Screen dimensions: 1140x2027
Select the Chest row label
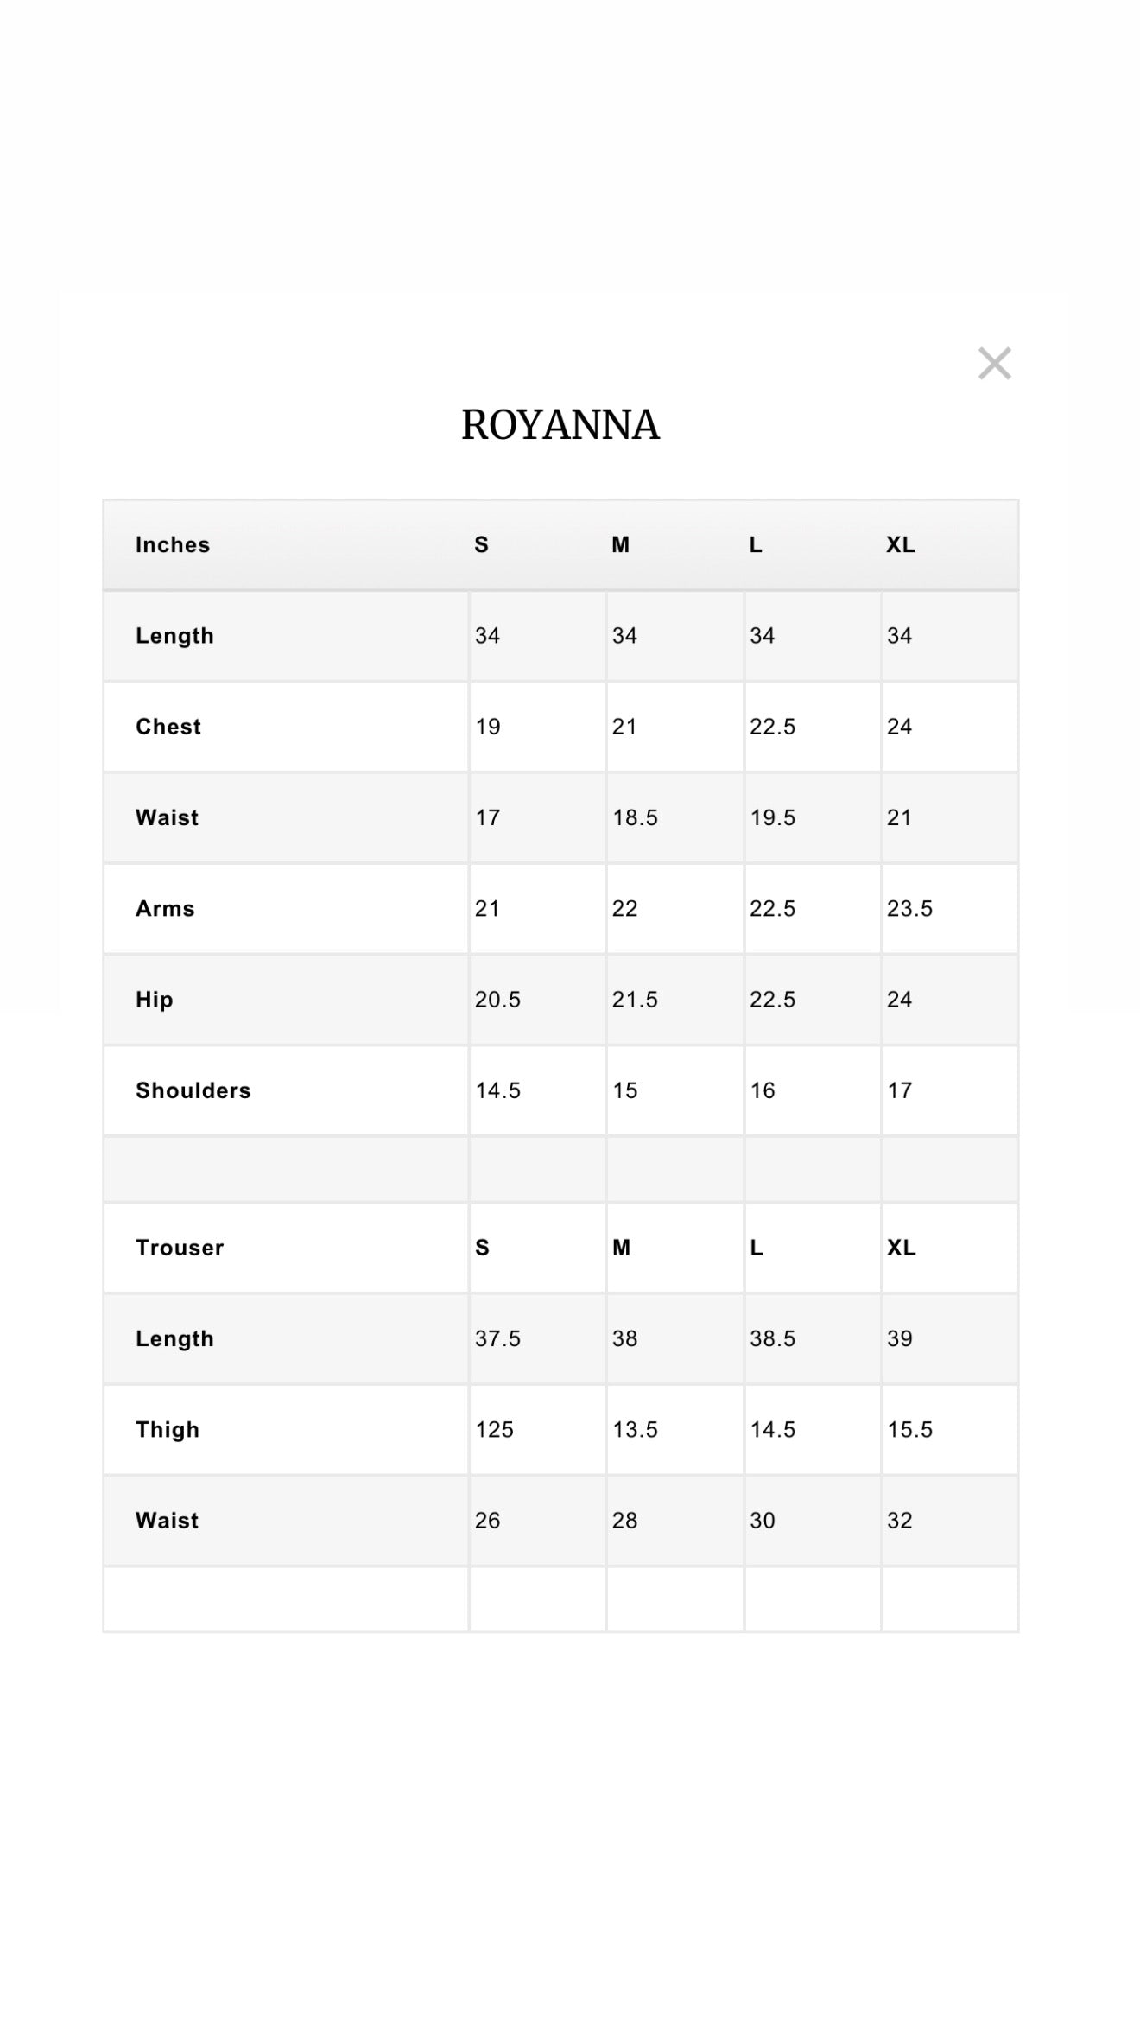coord(168,727)
